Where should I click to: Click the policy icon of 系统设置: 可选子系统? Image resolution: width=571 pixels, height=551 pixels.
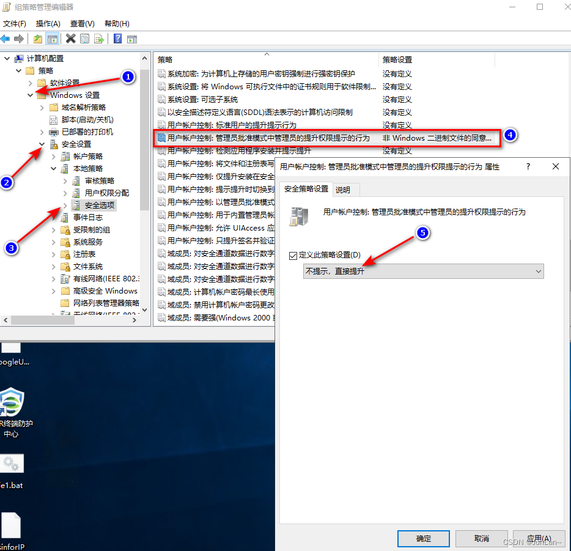point(161,100)
